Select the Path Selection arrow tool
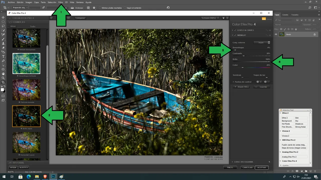321x180 pixels. (3, 65)
